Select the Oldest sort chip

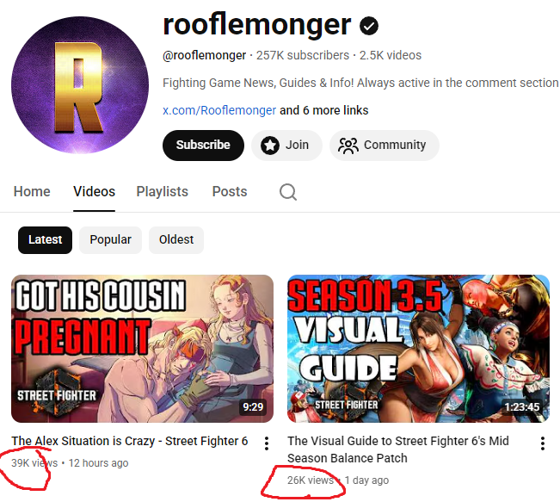tap(176, 240)
